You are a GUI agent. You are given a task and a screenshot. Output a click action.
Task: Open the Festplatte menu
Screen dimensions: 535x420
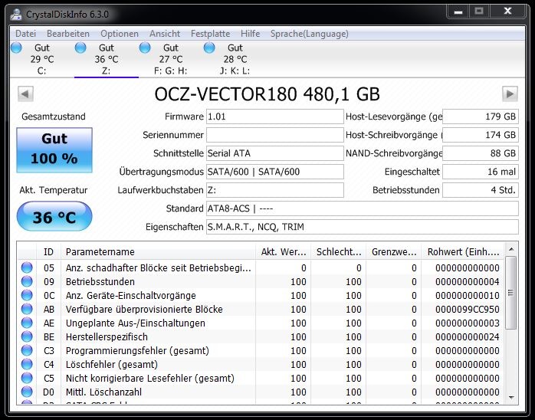[x=210, y=34]
